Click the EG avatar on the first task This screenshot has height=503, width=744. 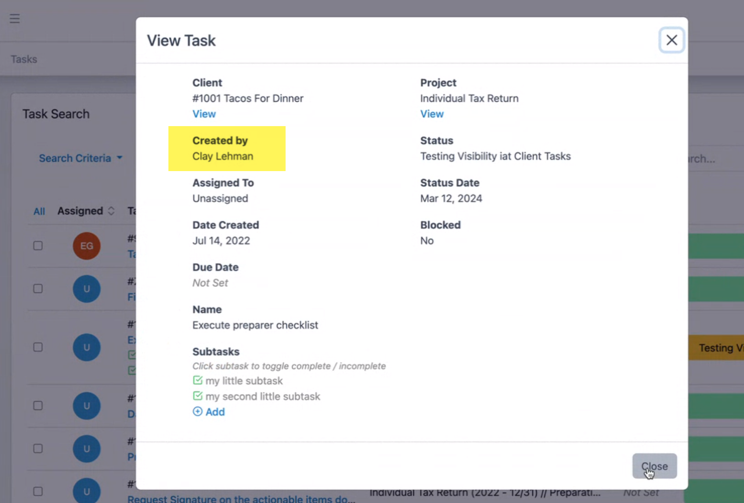tap(86, 246)
